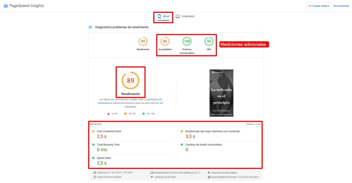Switch to the Móvil tab

coord(163,16)
